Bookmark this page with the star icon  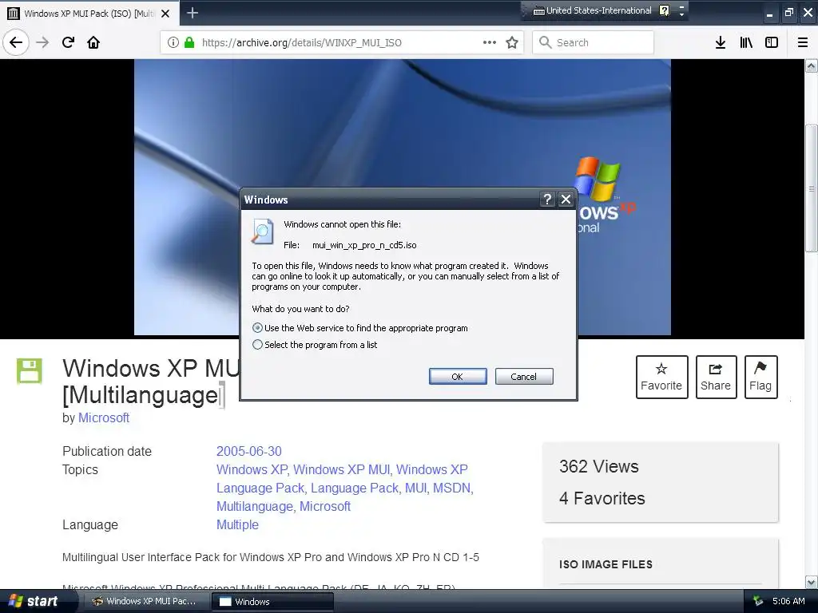point(512,42)
